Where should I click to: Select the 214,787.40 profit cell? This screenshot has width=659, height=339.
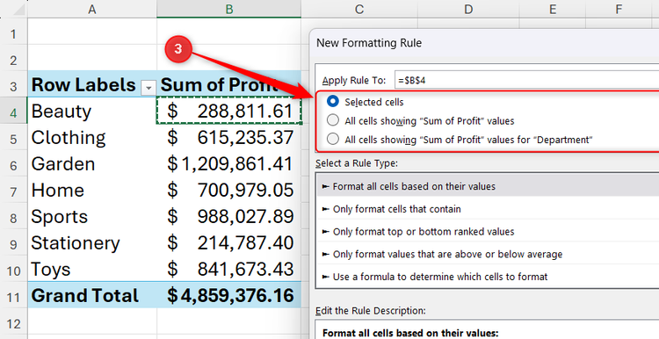coord(229,242)
